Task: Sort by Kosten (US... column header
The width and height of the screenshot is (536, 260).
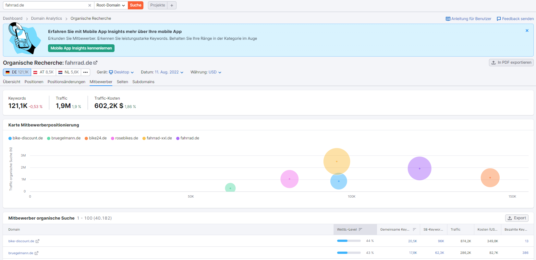Action: pos(487,230)
